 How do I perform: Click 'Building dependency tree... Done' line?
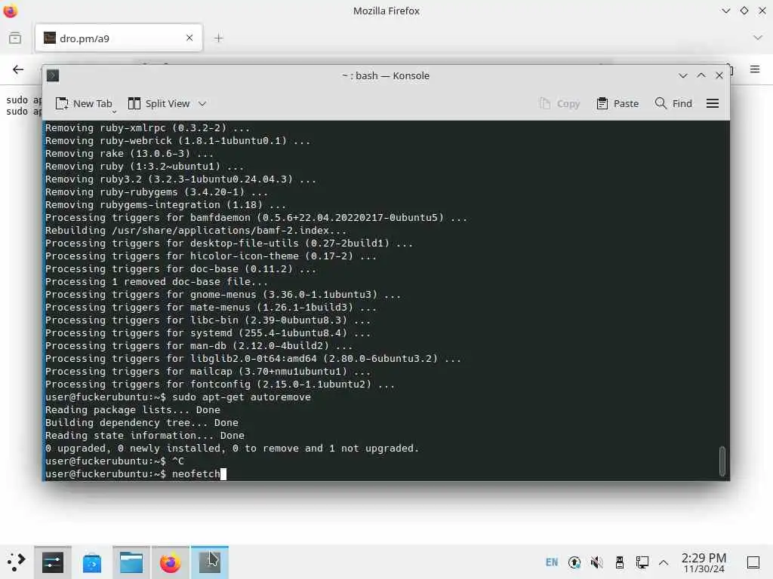point(141,422)
